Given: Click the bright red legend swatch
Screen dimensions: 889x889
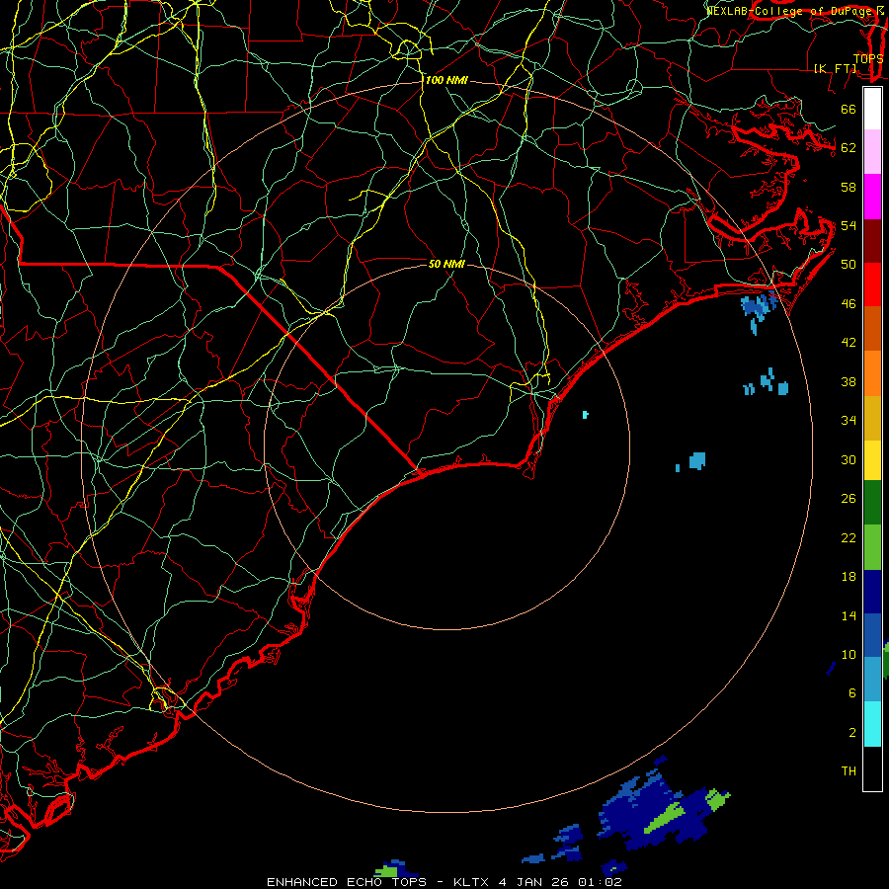Looking at the screenshot, I should pos(872,285).
